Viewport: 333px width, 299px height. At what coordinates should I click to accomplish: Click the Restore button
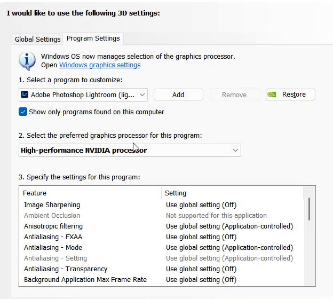290,95
